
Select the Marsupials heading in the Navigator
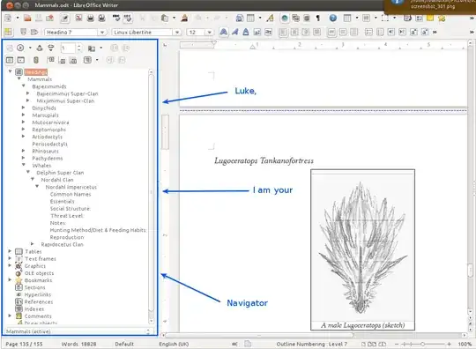pyautogui.click(x=45, y=115)
